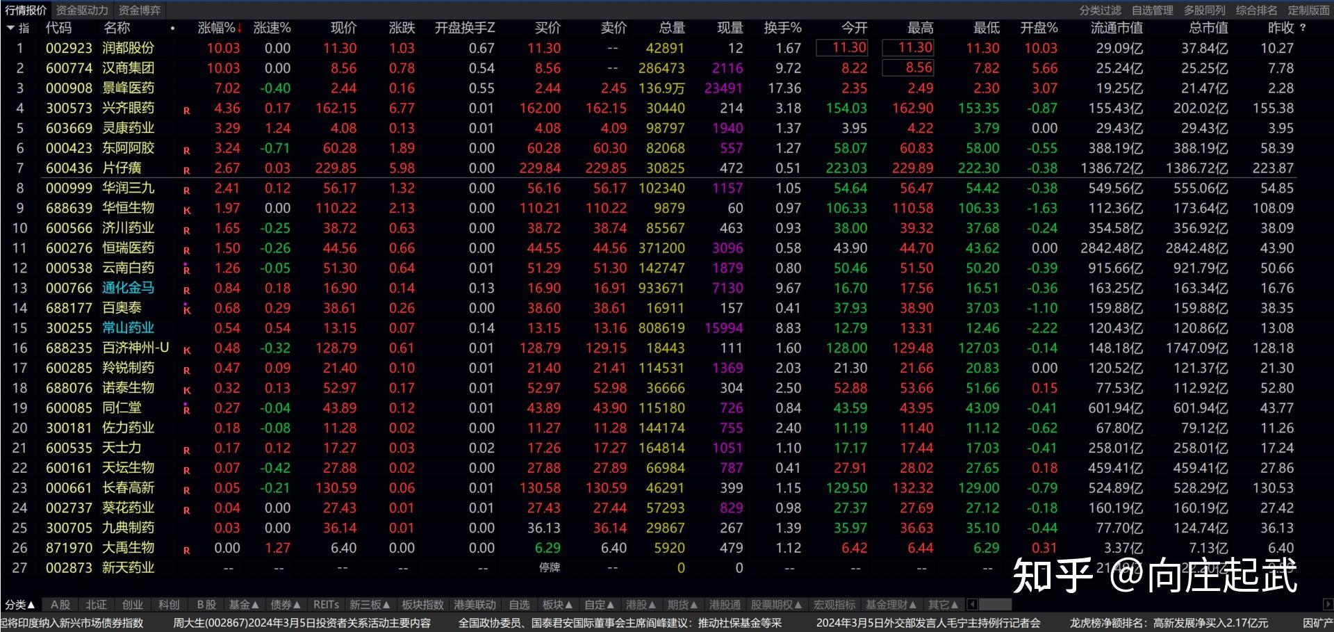The height and width of the screenshot is (632, 1334).
Task: Click the R marker beside 大禹生物
Action: pyautogui.click(x=186, y=550)
